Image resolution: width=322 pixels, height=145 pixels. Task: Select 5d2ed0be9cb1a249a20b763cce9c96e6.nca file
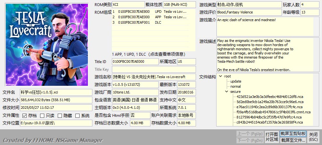pos(270,102)
